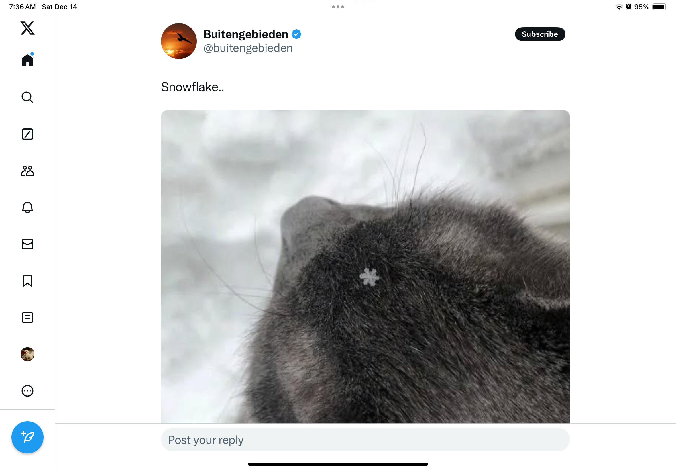Tap the three-dot multitasking control at top
The width and height of the screenshot is (676, 470).
[338, 7]
